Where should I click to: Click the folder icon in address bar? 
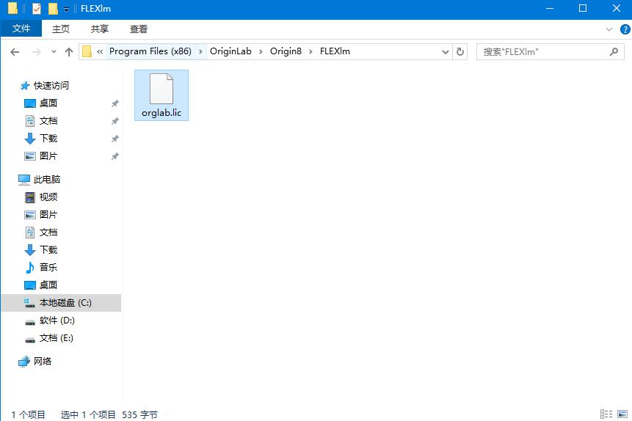[x=87, y=51]
